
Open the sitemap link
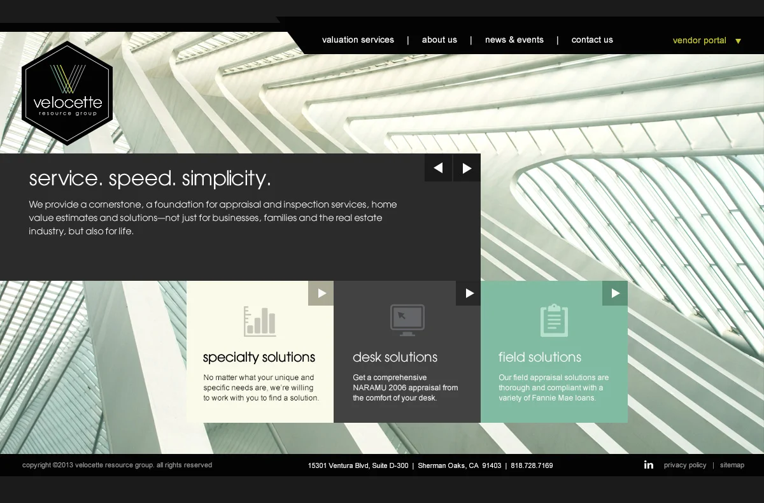[x=732, y=465]
